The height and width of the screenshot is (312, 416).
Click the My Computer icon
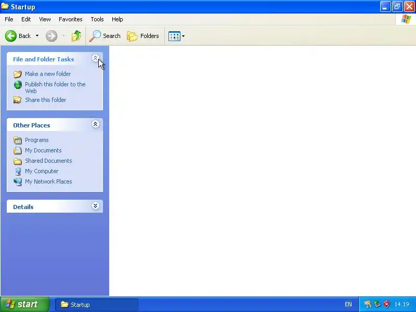pos(18,172)
